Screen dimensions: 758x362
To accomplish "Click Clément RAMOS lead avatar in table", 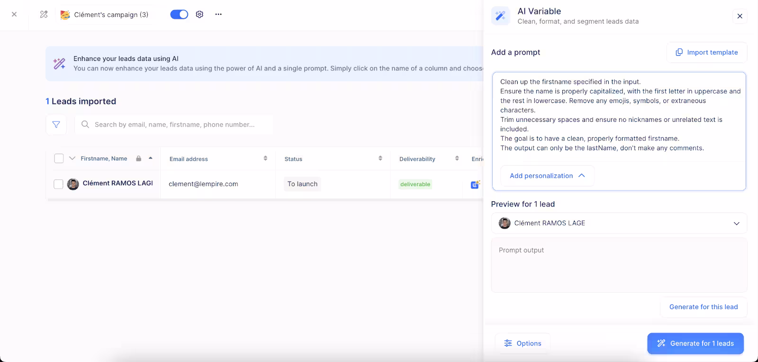I will tap(73, 184).
